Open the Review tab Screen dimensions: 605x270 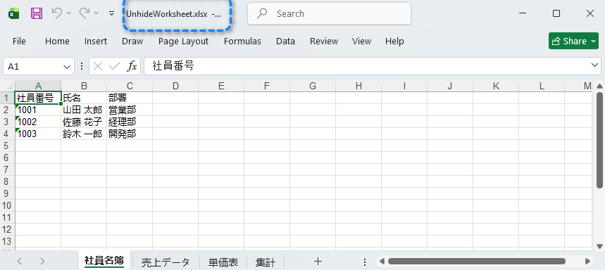click(x=324, y=41)
